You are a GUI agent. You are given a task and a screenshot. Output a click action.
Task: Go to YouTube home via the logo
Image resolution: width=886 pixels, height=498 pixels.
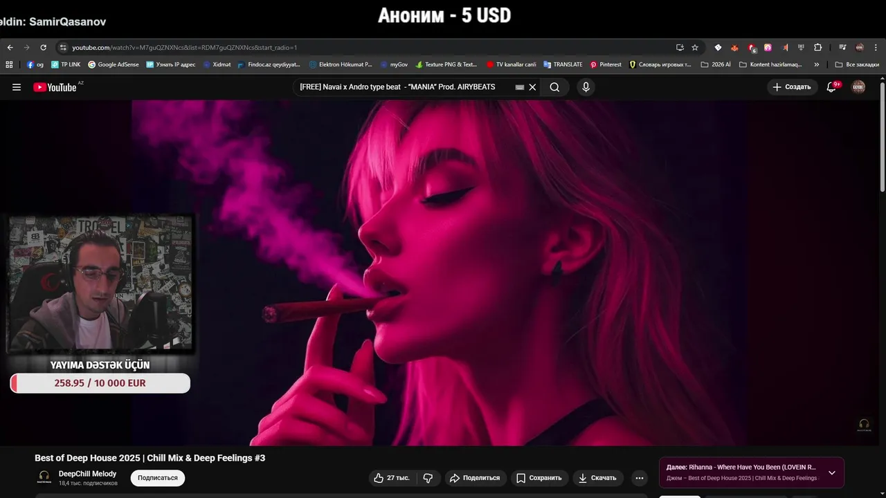pyautogui.click(x=55, y=87)
